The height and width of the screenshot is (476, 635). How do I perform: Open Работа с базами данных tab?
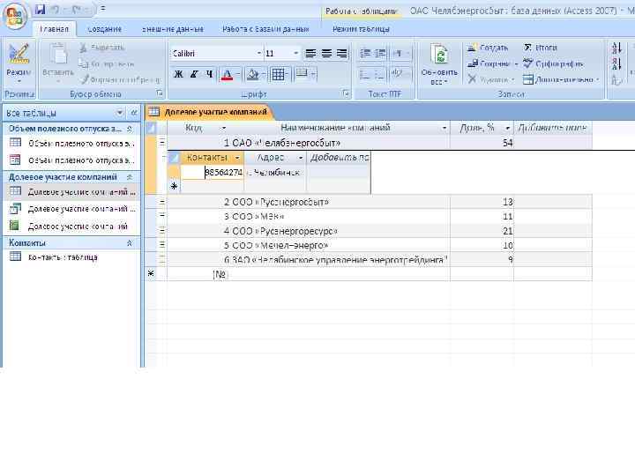coord(265,29)
